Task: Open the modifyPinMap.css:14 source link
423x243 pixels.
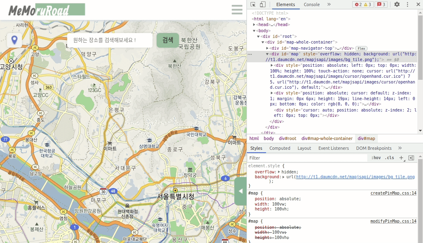Action: (393, 221)
